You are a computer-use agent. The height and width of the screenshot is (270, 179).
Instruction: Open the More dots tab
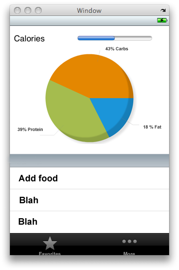tap(129, 246)
